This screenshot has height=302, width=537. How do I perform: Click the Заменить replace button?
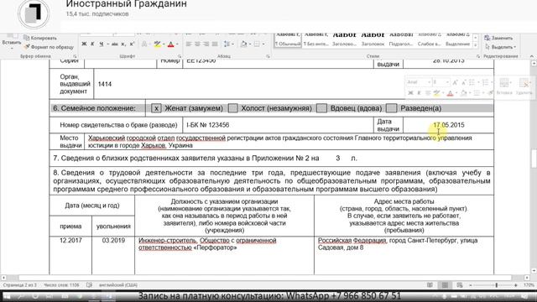[498, 38]
